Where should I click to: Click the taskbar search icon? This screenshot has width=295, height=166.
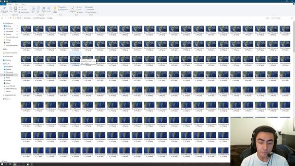(x=6, y=165)
